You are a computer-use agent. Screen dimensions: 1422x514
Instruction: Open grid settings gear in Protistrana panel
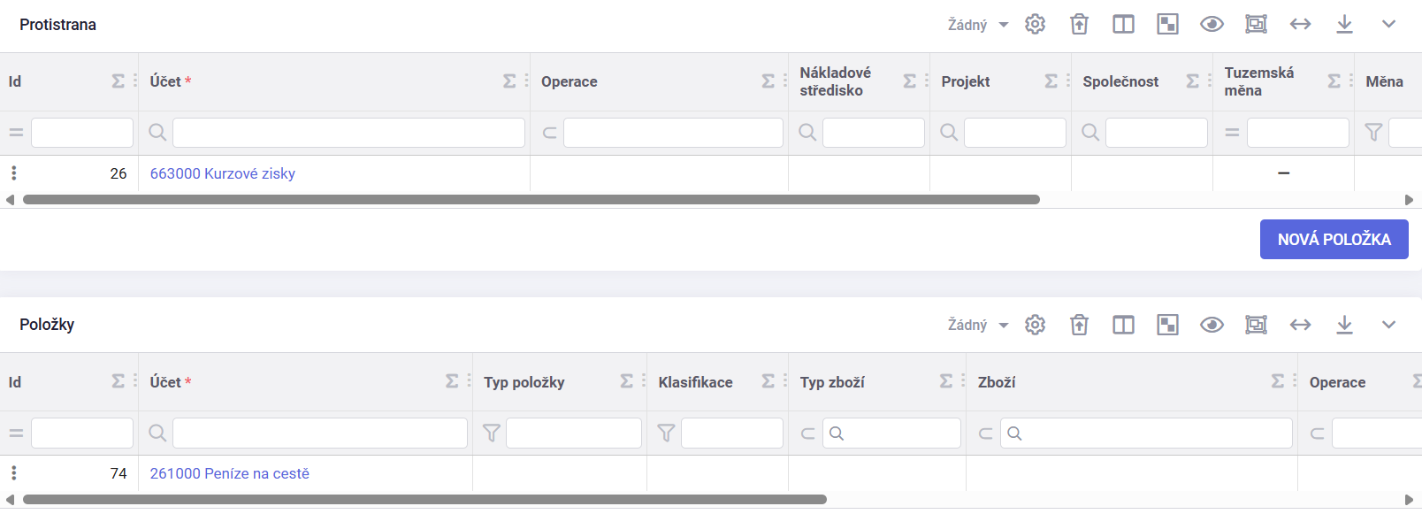tap(1035, 24)
